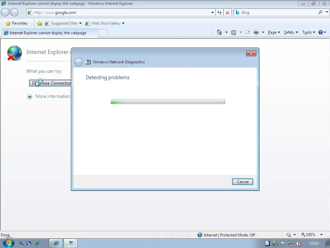Click the muted volume tray icon
The width and height of the screenshot is (330, 248).
pos(298,243)
